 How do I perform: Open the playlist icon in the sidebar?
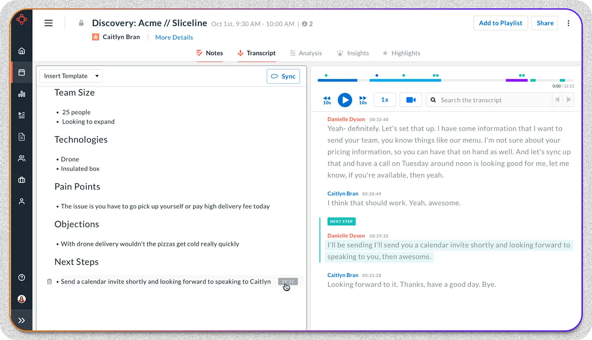tap(22, 115)
